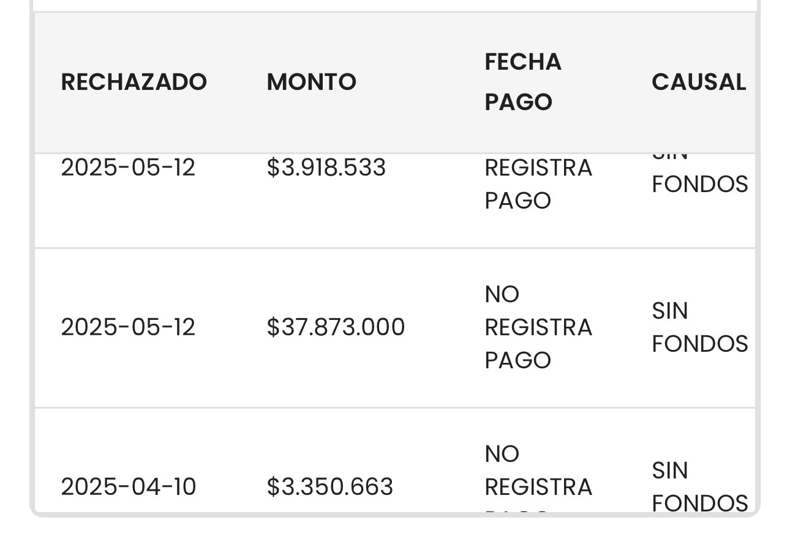The width and height of the screenshot is (790, 539).
Task: Click the word FECHA in the header
Action: click(523, 62)
